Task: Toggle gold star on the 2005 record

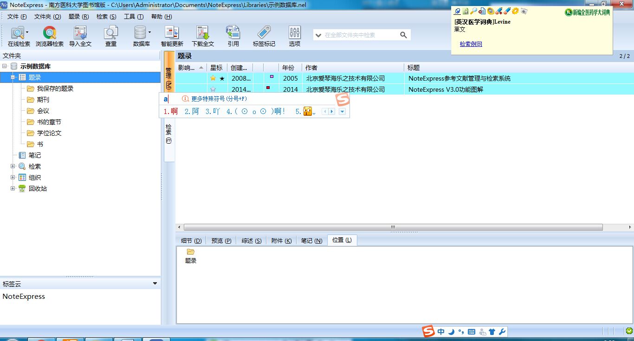Action: (213, 78)
